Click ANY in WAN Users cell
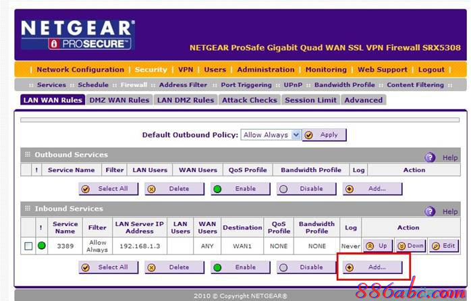Viewport: 471px width, 301px height. pyautogui.click(x=207, y=246)
